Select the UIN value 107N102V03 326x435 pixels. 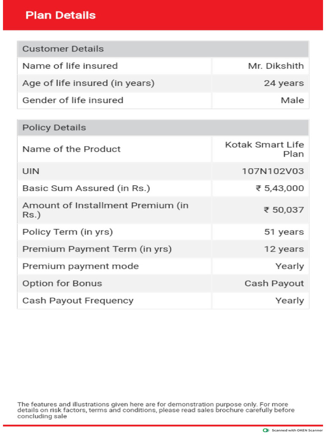click(273, 171)
